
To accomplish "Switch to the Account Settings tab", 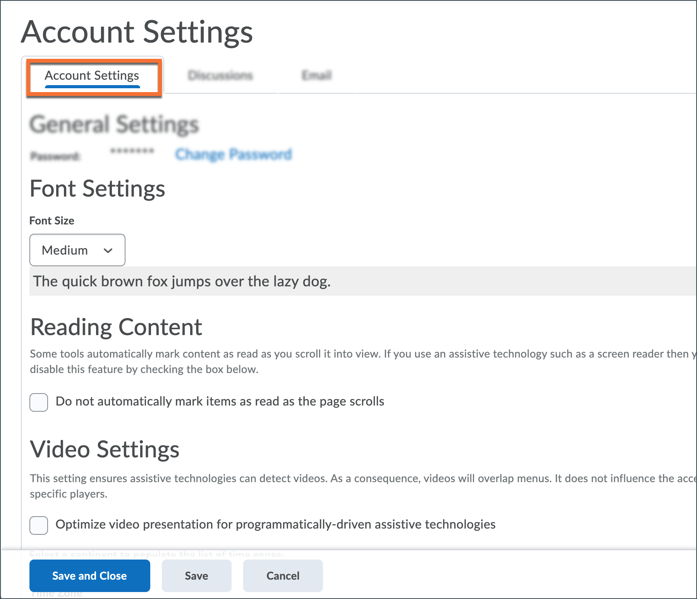I will point(92,75).
